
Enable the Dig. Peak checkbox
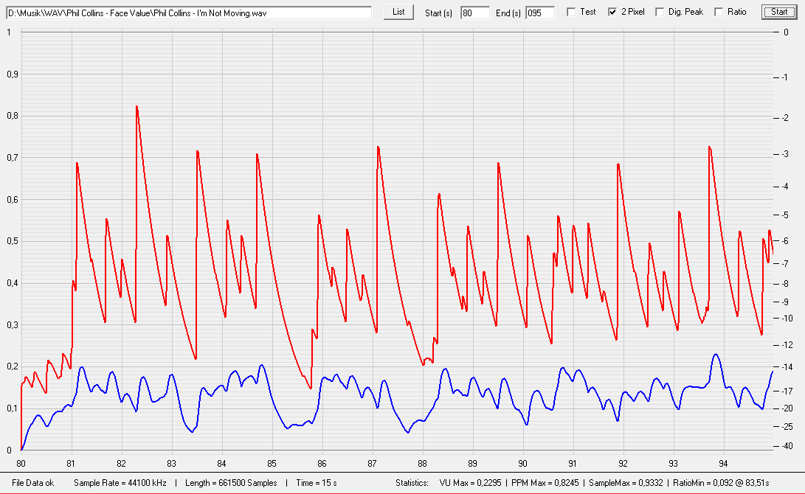[660, 13]
